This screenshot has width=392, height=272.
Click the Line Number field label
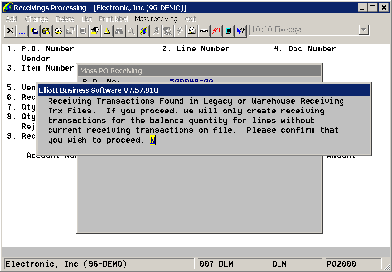203,48
